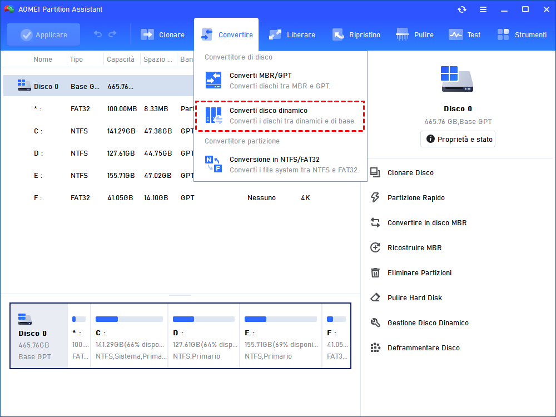Select Converti disco dinamico menu entry
Screen dimensions: 556x417
(x=280, y=116)
